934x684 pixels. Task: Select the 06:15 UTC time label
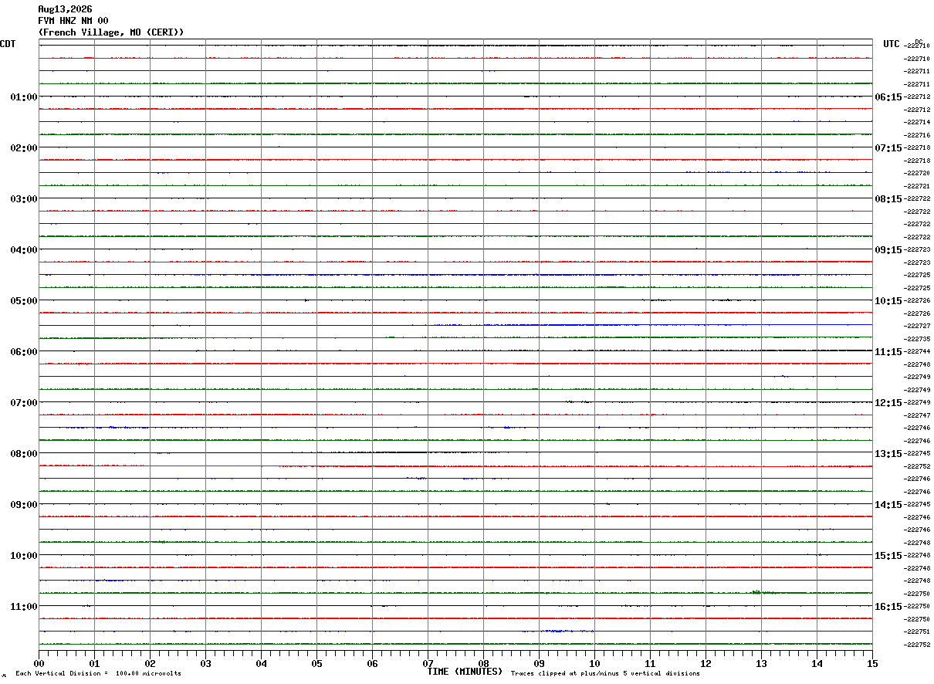(x=888, y=97)
